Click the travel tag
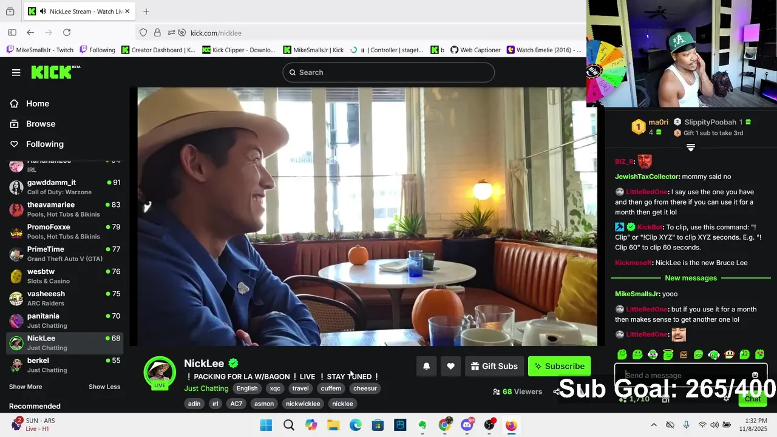 click(x=300, y=388)
